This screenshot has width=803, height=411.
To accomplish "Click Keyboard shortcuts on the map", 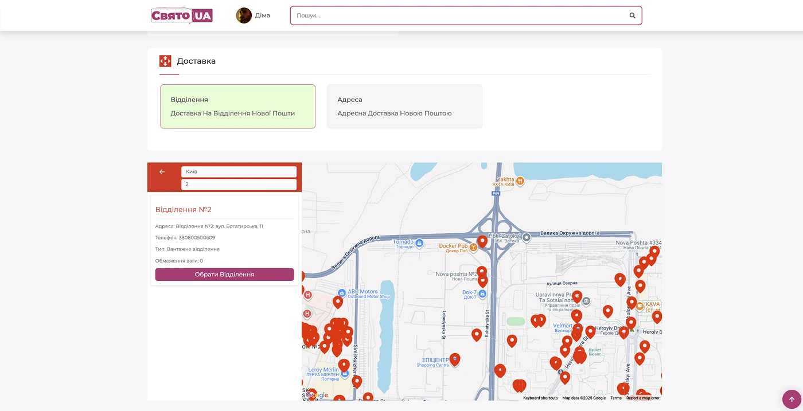I will pyautogui.click(x=540, y=398).
